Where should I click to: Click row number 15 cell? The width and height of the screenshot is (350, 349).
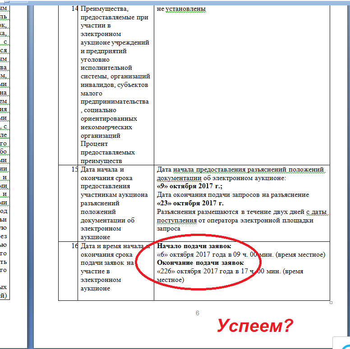coord(74,170)
